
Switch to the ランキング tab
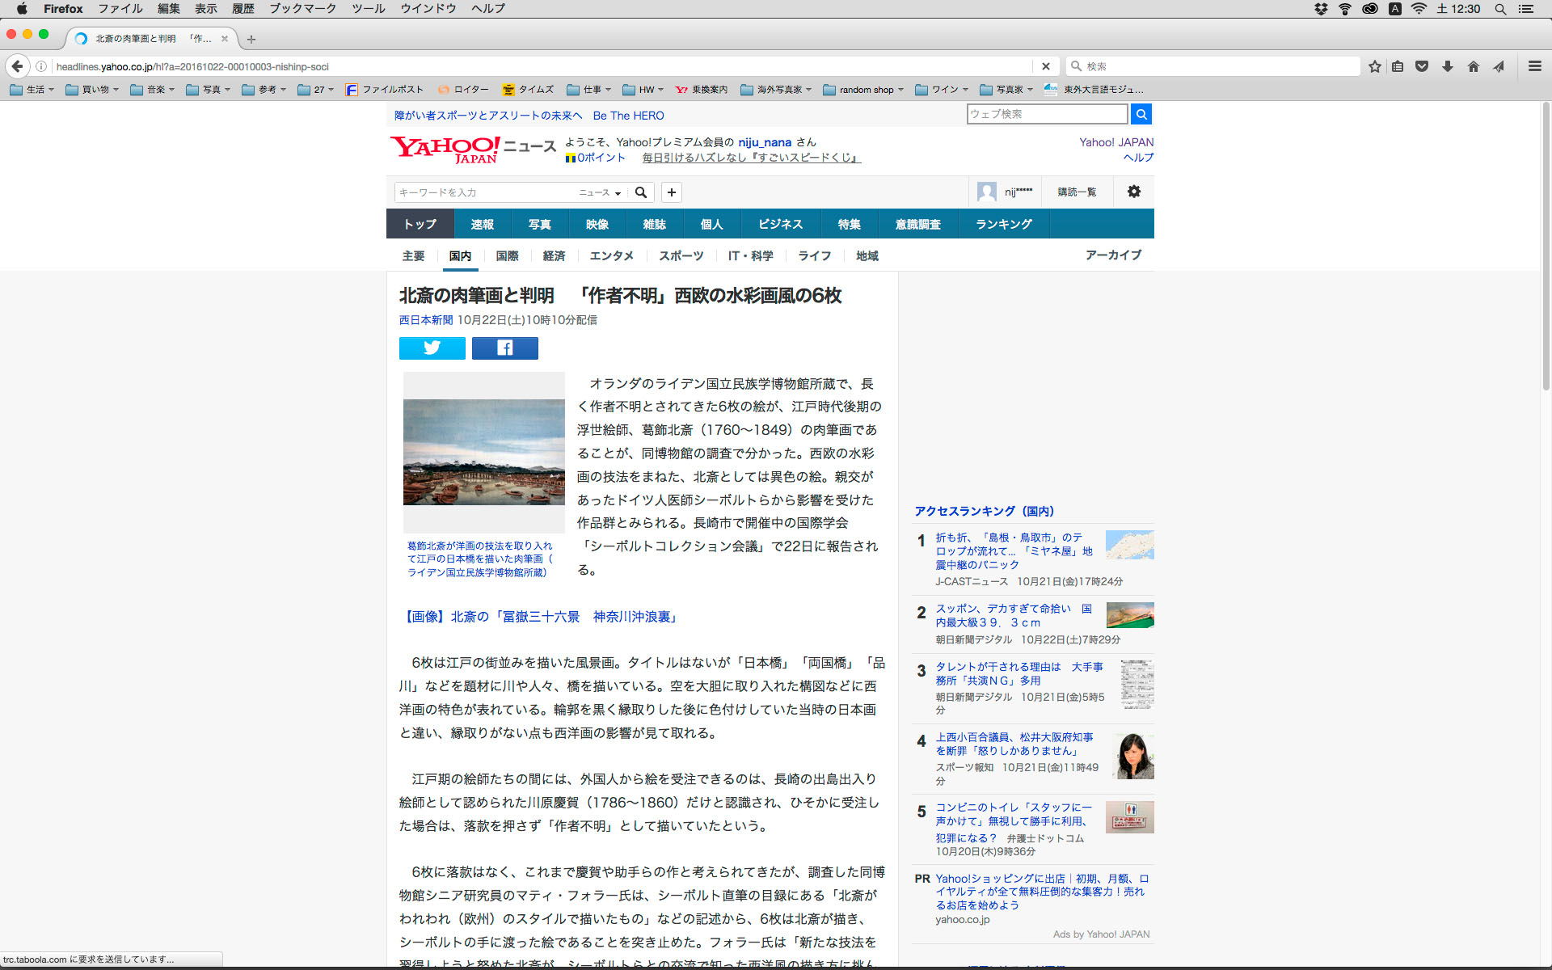[1003, 224]
